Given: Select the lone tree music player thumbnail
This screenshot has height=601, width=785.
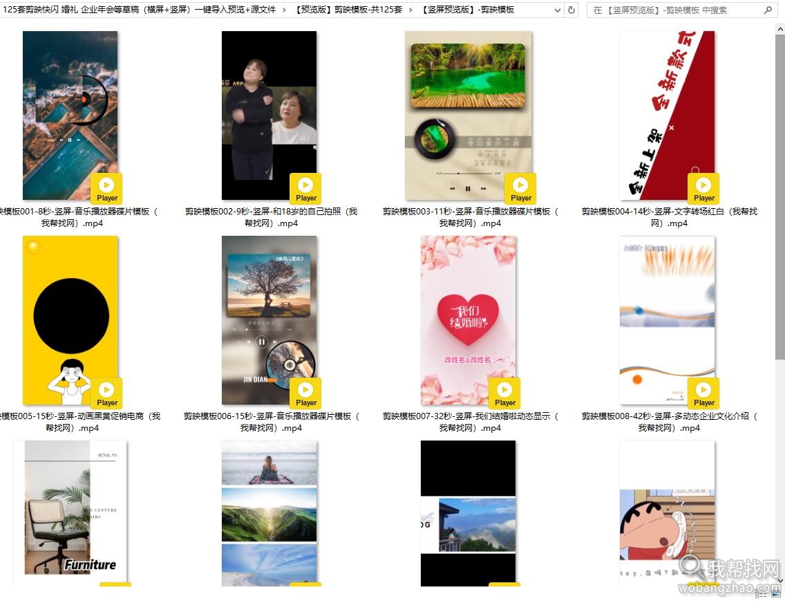Looking at the screenshot, I should [269, 320].
